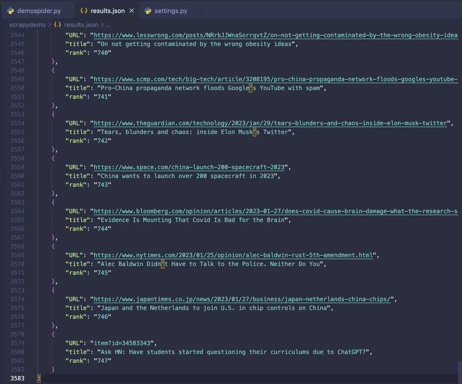Image resolution: width=462 pixels, height=384 pixels.
Task: Open the lesswrong.com obesity article link
Action: [x=274, y=35]
